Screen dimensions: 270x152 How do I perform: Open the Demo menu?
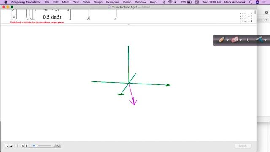click(127, 2)
